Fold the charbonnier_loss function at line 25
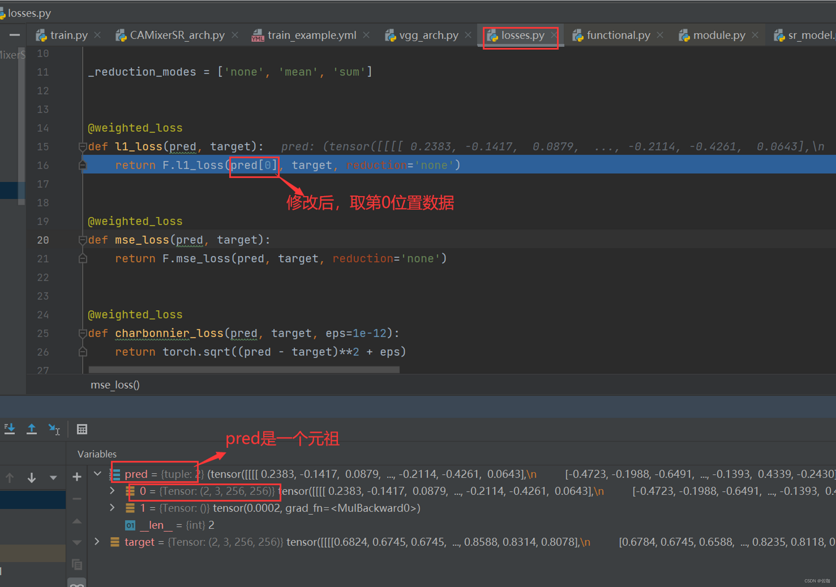Screen dimensions: 836x587 pyautogui.click(x=83, y=333)
